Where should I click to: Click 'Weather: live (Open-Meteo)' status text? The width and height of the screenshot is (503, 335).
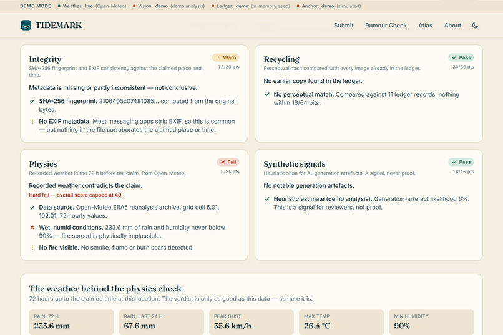[x=94, y=6]
